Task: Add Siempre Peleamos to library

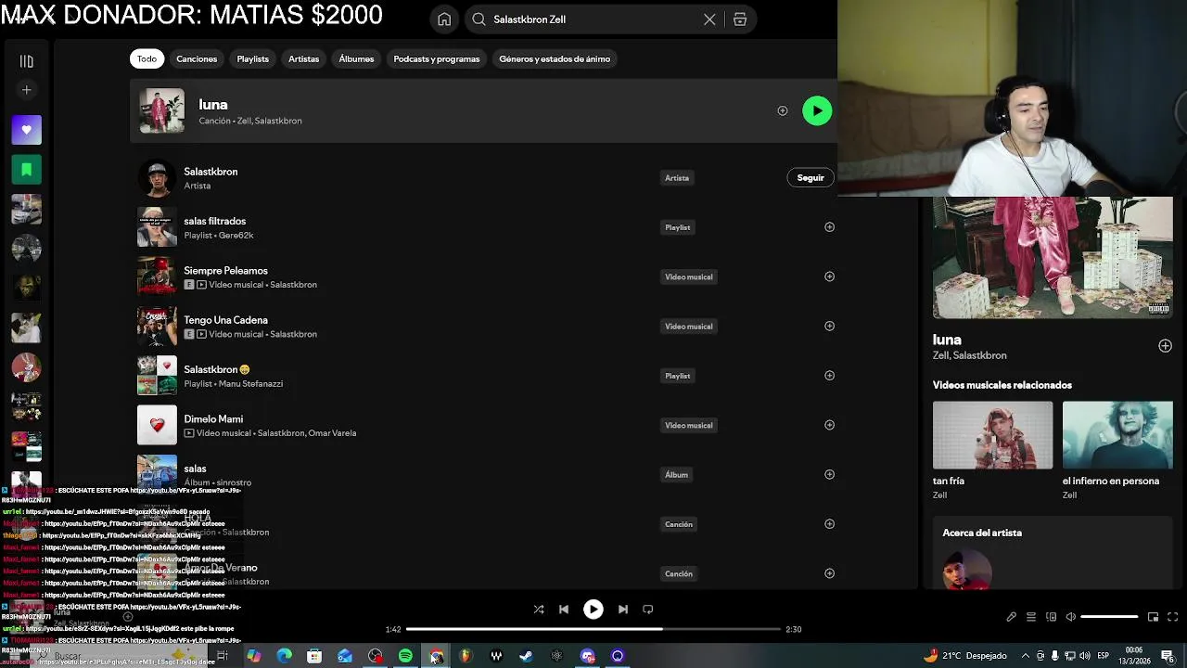Action: pos(829,276)
